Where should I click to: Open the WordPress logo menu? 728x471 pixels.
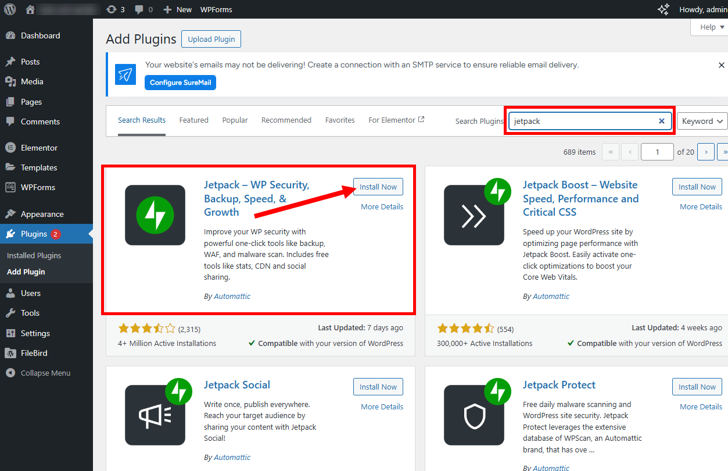(x=10, y=9)
